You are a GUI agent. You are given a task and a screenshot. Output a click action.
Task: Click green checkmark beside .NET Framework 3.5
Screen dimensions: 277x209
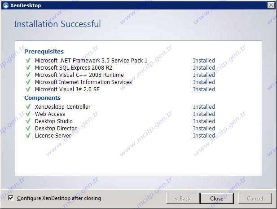(28, 60)
